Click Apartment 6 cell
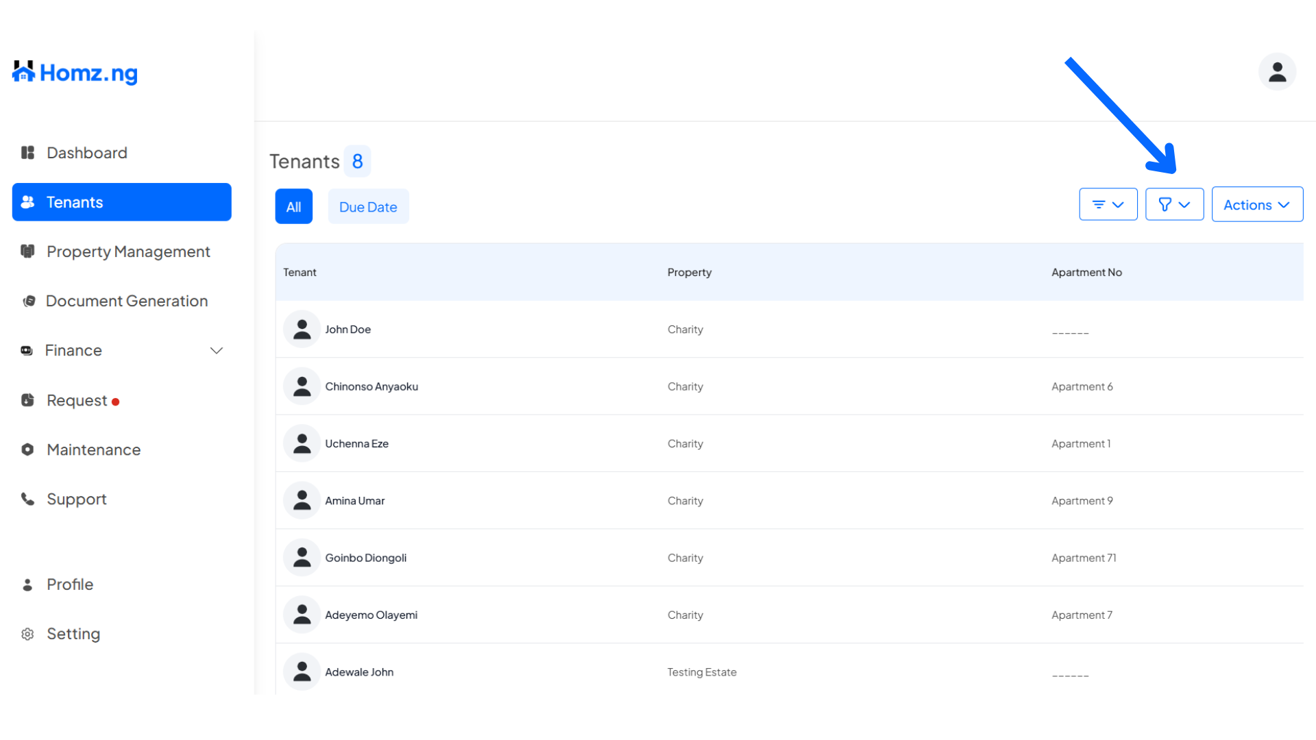 [1082, 386]
